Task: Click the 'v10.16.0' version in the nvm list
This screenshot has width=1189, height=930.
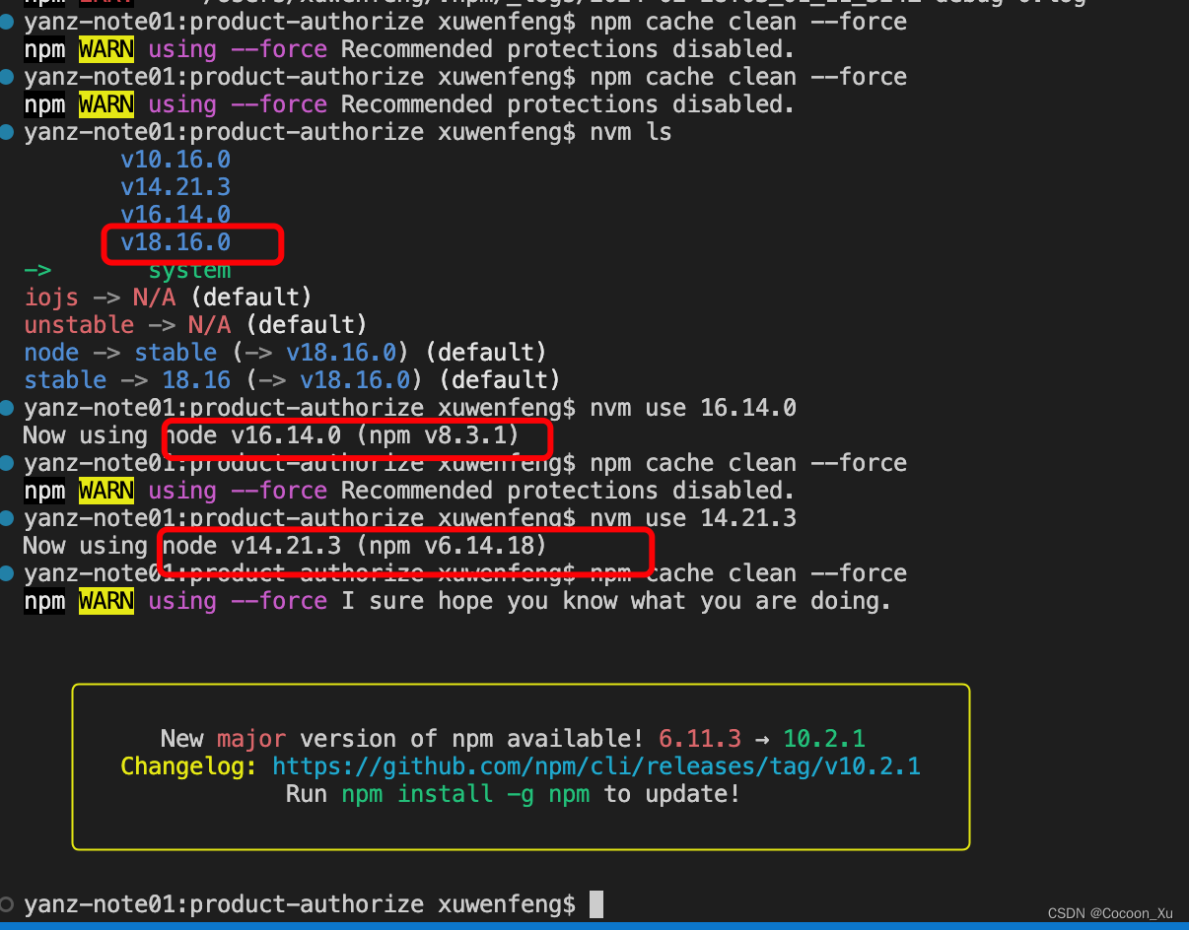Action: point(175,159)
